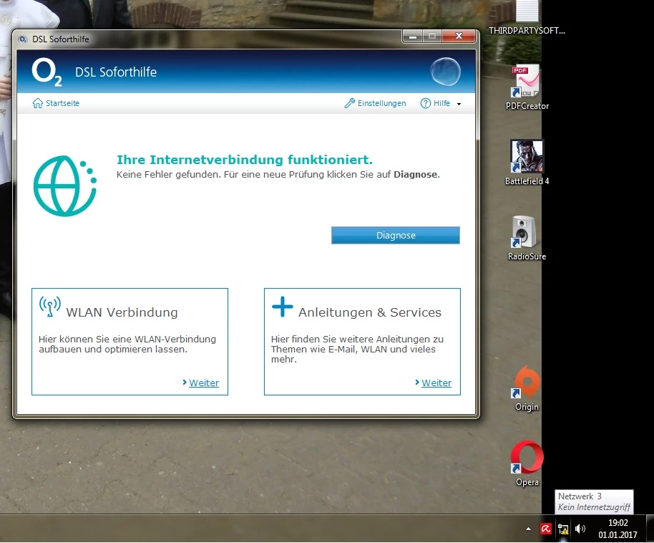Click the Show desktop strip in the taskbar corner
The image size is (654, 543).
click(x=650, y=529)
